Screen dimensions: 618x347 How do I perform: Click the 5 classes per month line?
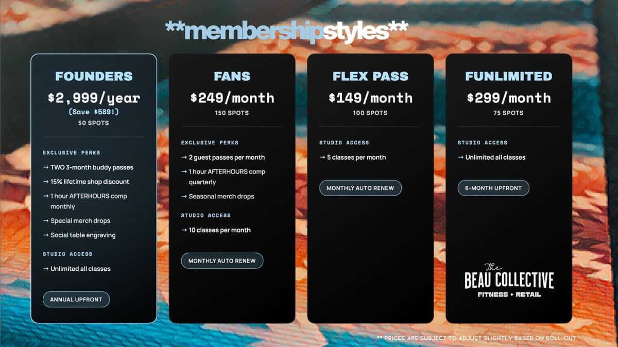click(356, 158)
